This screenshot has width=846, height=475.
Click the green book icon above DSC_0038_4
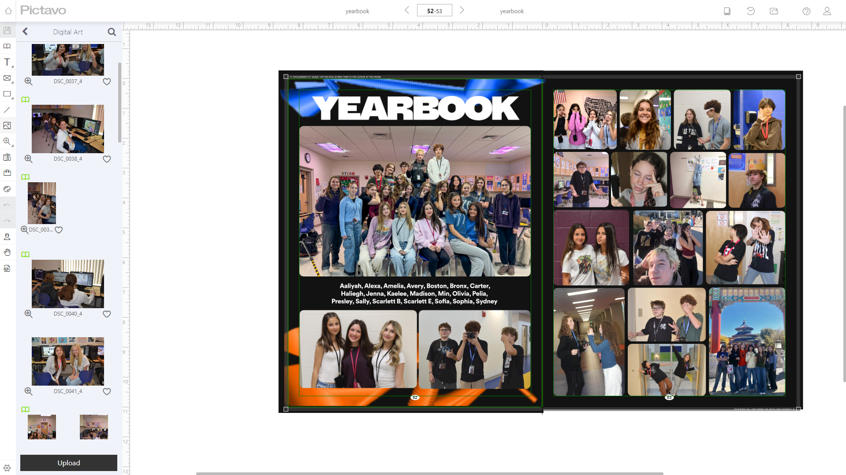point(26,99)
